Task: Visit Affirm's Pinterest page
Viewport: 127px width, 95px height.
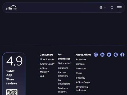Action: click(x=116, y=55)
